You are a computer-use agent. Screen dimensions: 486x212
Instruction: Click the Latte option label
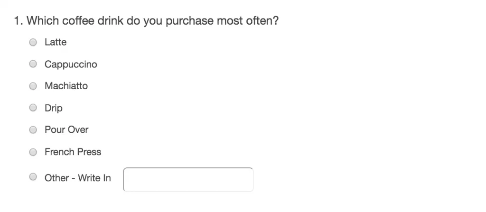tap(56, 42)
